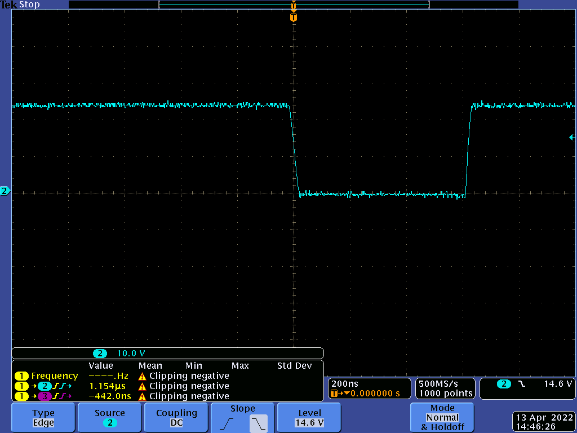577x433 pixels.
Task: Click the channel 2 badge in delay row
Action: pos(45,386)
